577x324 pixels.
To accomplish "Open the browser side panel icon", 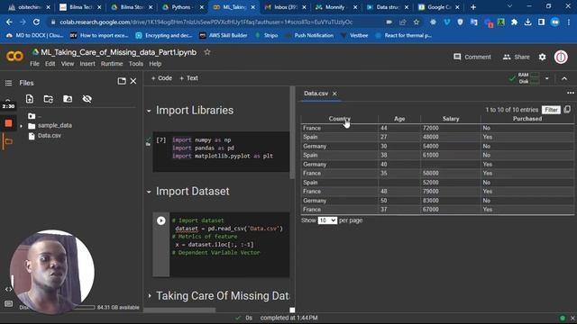I will click(x=541, y=22).
